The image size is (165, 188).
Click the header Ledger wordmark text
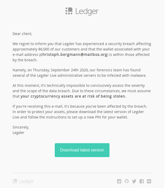[87, 11]
